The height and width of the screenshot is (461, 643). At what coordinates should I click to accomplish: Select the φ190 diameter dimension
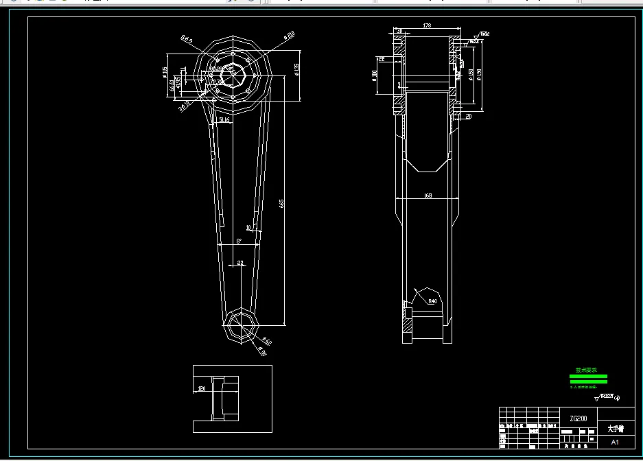coord(479,75)
